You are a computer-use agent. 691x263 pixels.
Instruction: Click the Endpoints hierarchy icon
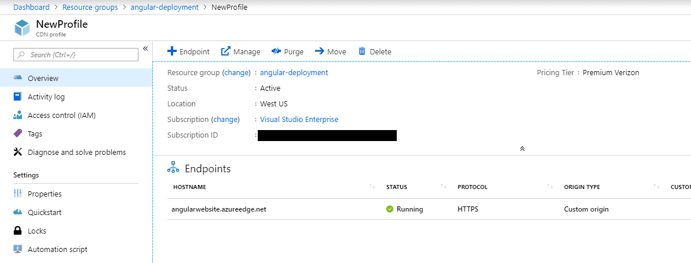pyautogui.click(x=174, y=168)
